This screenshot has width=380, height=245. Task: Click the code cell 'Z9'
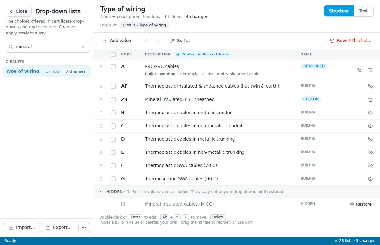[x=124, y=100]
